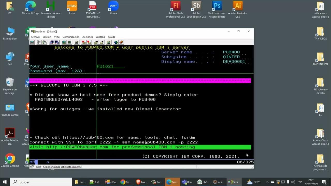This screenshot has width=331, height=186.
Task: Open the Action Center notifications button
Action: pyautogui.click(x=324, y=182)
